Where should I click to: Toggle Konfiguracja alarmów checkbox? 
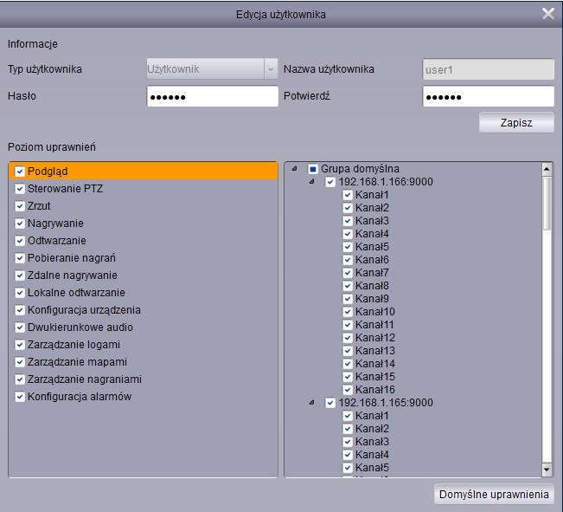click(19, 397)
